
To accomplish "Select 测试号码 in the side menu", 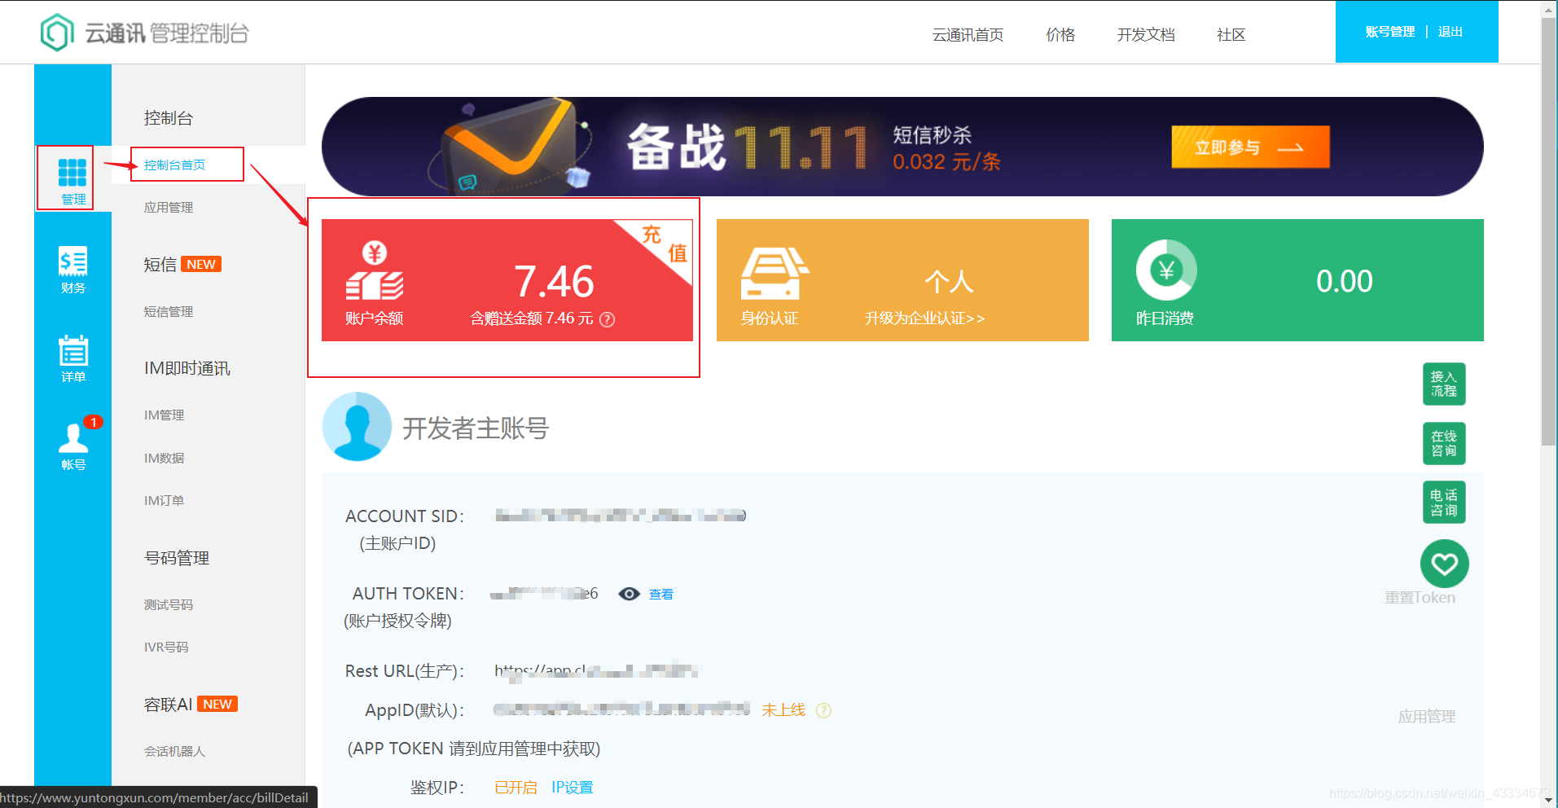I will 169,604.
